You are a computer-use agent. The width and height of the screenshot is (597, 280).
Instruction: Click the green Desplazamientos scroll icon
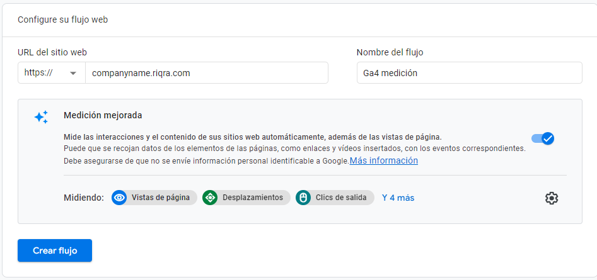pyautogui.click(x=210, y=198)
